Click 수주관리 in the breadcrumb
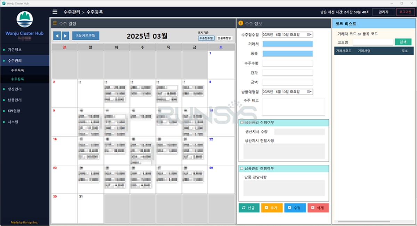Viewport: 417px width, 226px height. (72, 12)
